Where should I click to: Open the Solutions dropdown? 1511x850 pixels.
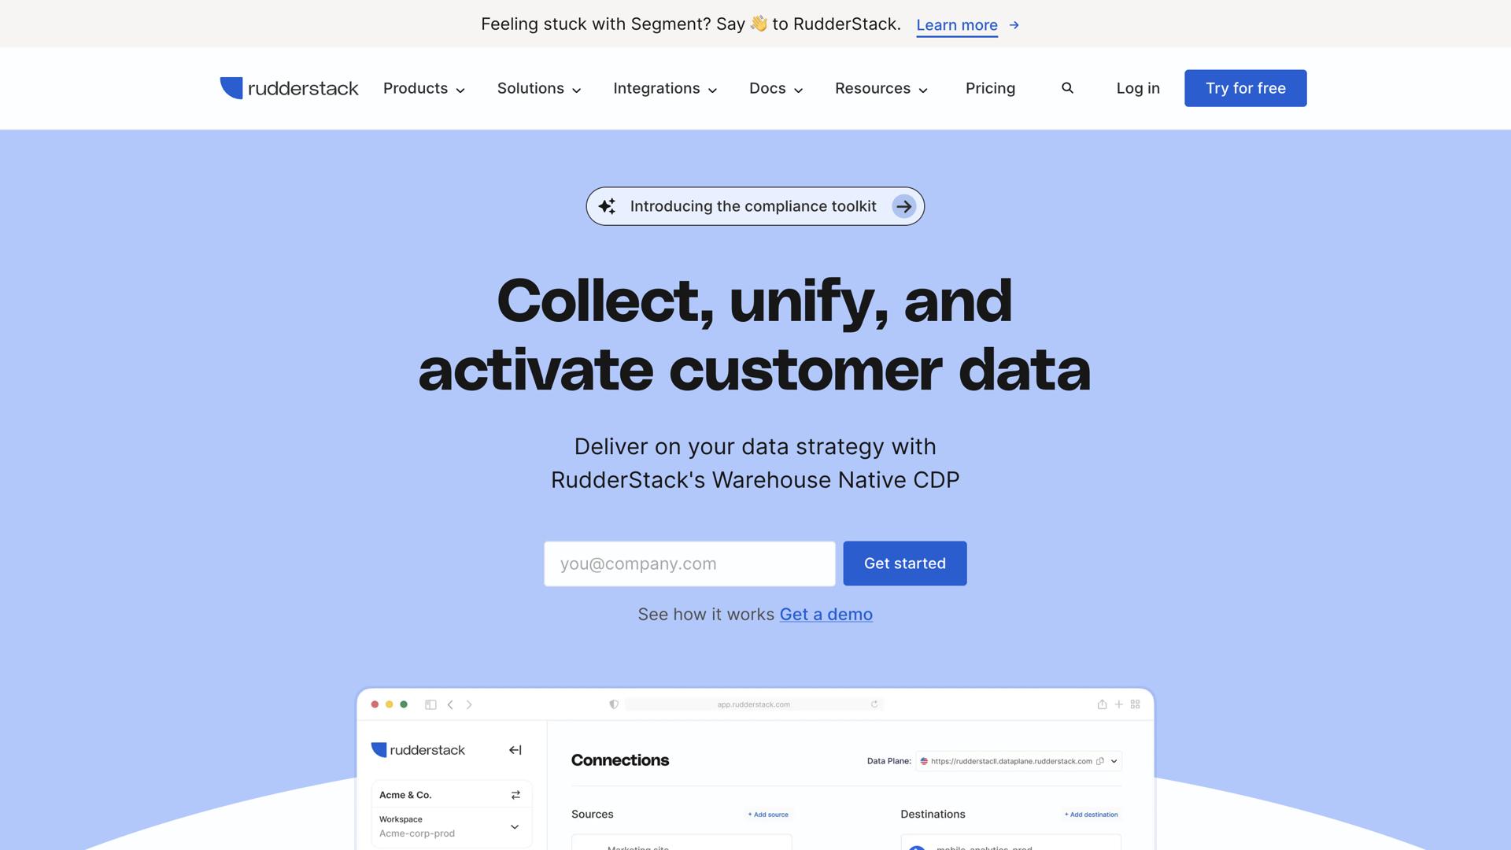[539, 88]
